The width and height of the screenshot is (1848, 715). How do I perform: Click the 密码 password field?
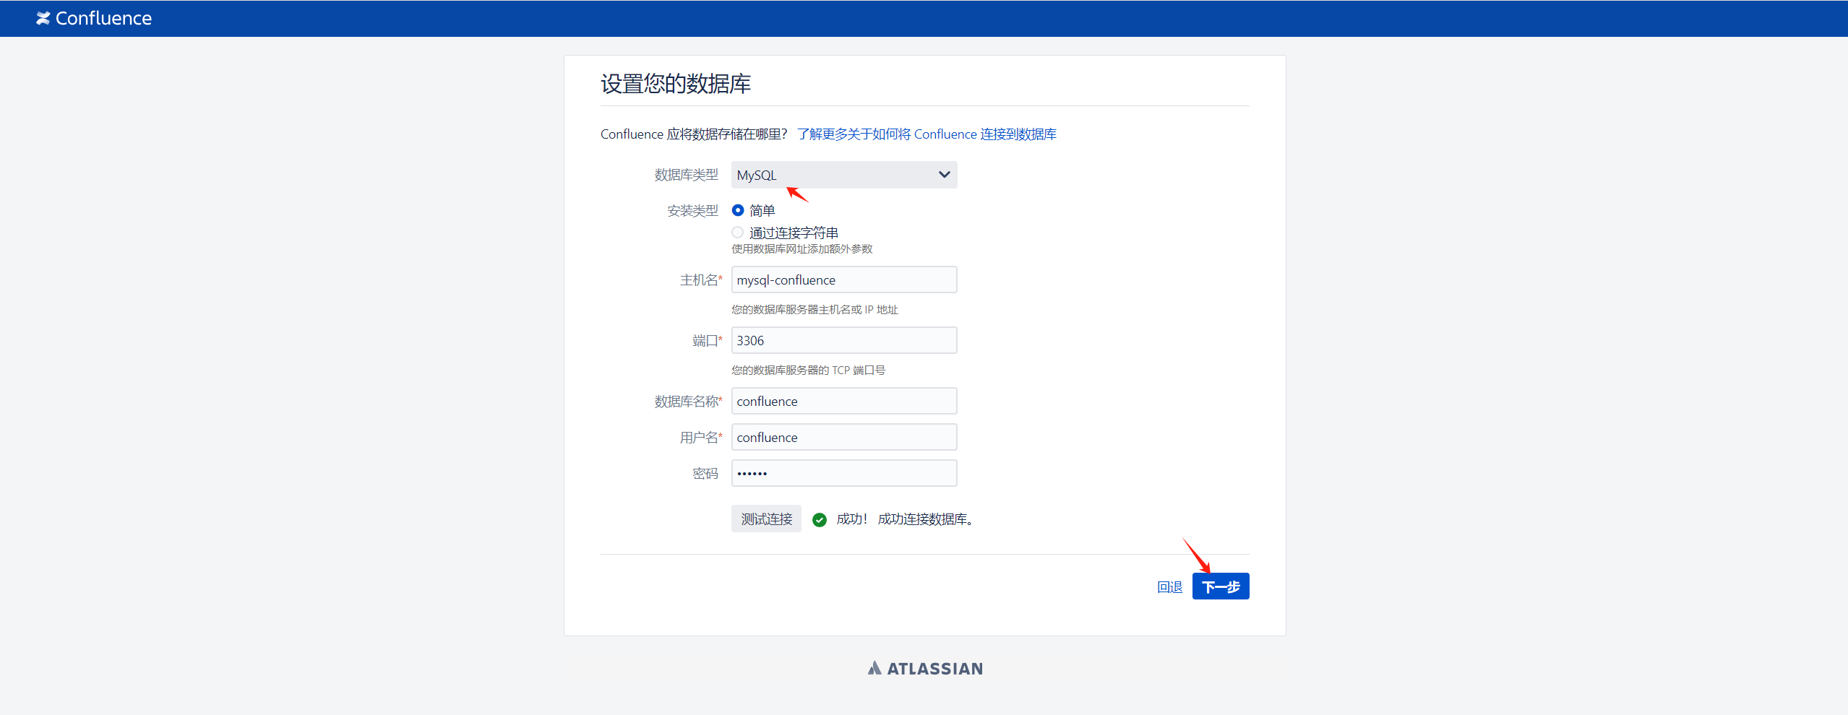coord(844,473)
